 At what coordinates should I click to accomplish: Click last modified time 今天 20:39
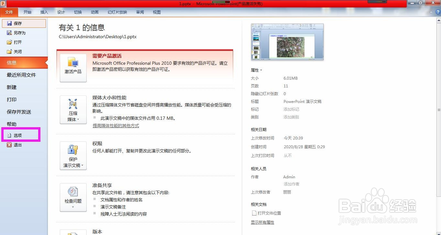[x=293, y=138]
